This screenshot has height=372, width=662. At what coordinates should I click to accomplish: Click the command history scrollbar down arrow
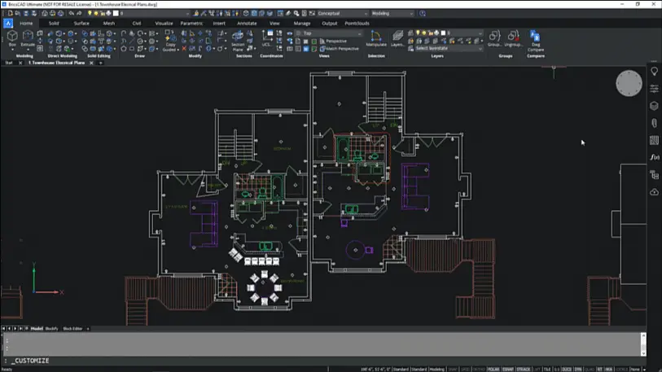click(643, 354)
